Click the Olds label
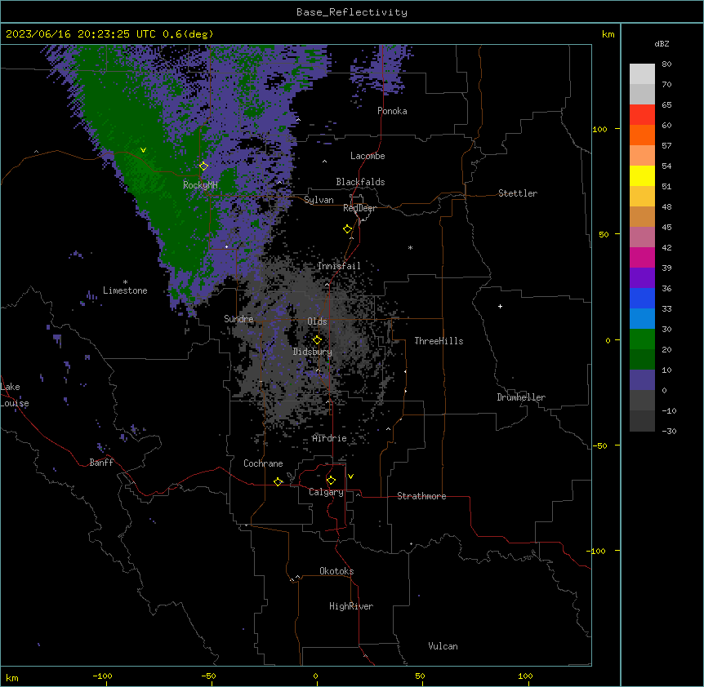The image size is (704, 687). click(317, 321)
